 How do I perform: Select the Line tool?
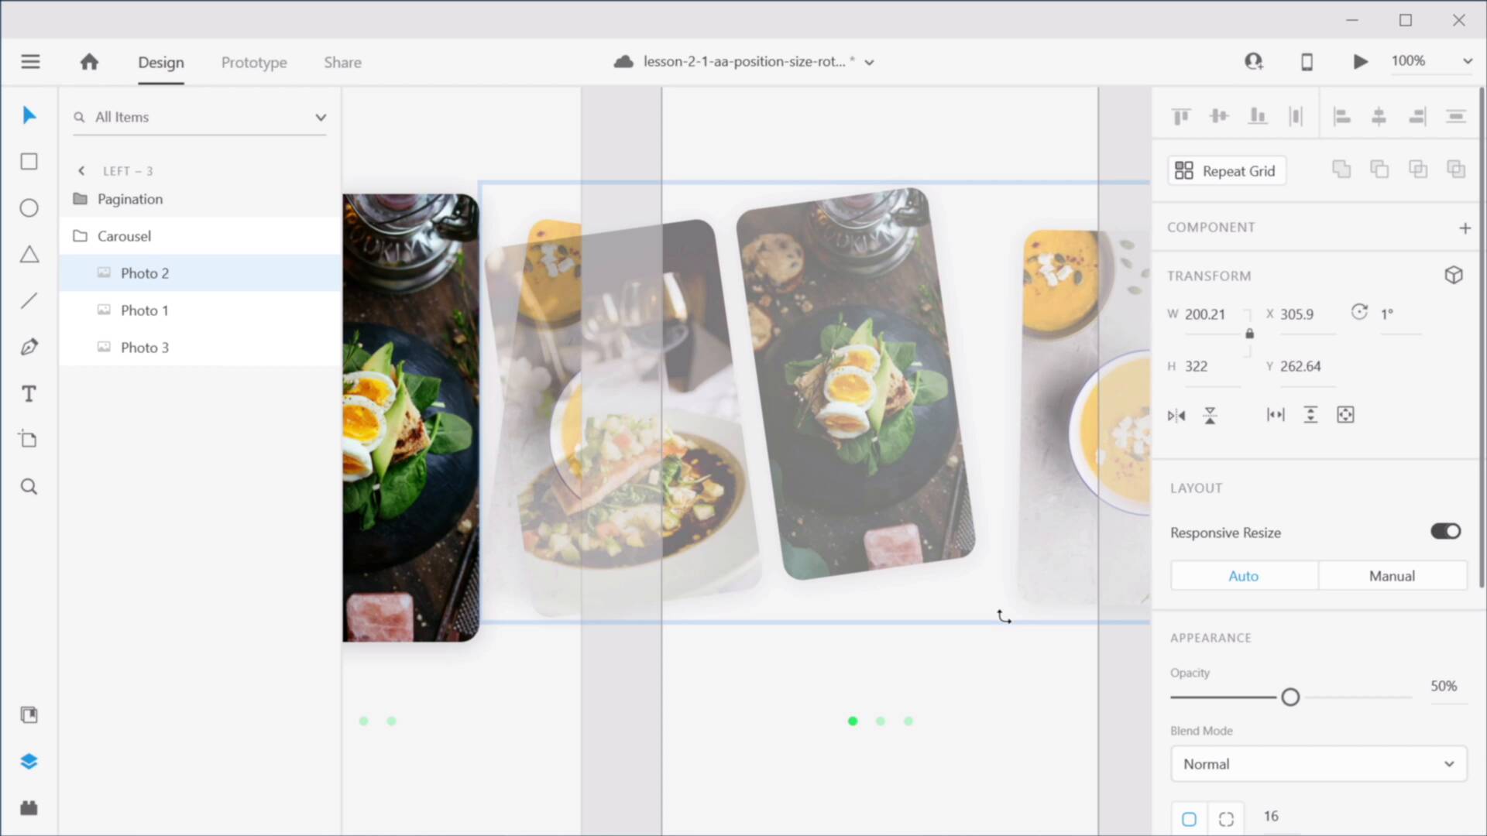(x=29, y=301)
